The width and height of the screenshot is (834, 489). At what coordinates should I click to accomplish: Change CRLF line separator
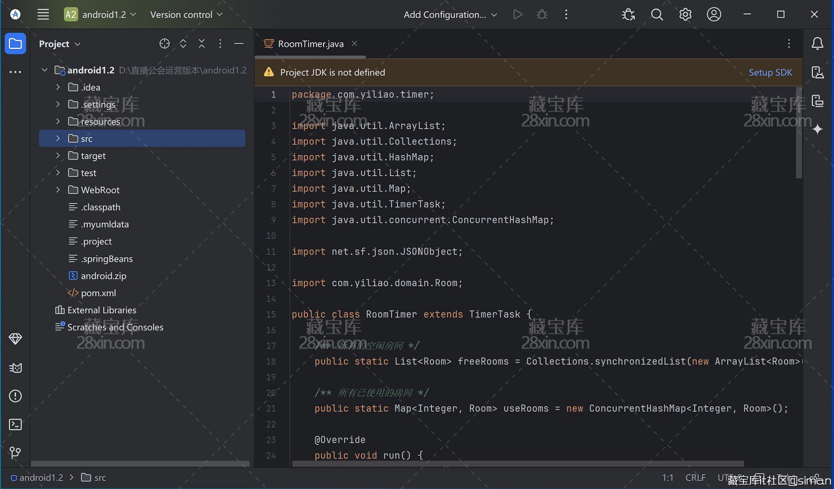tap(696, 477)
